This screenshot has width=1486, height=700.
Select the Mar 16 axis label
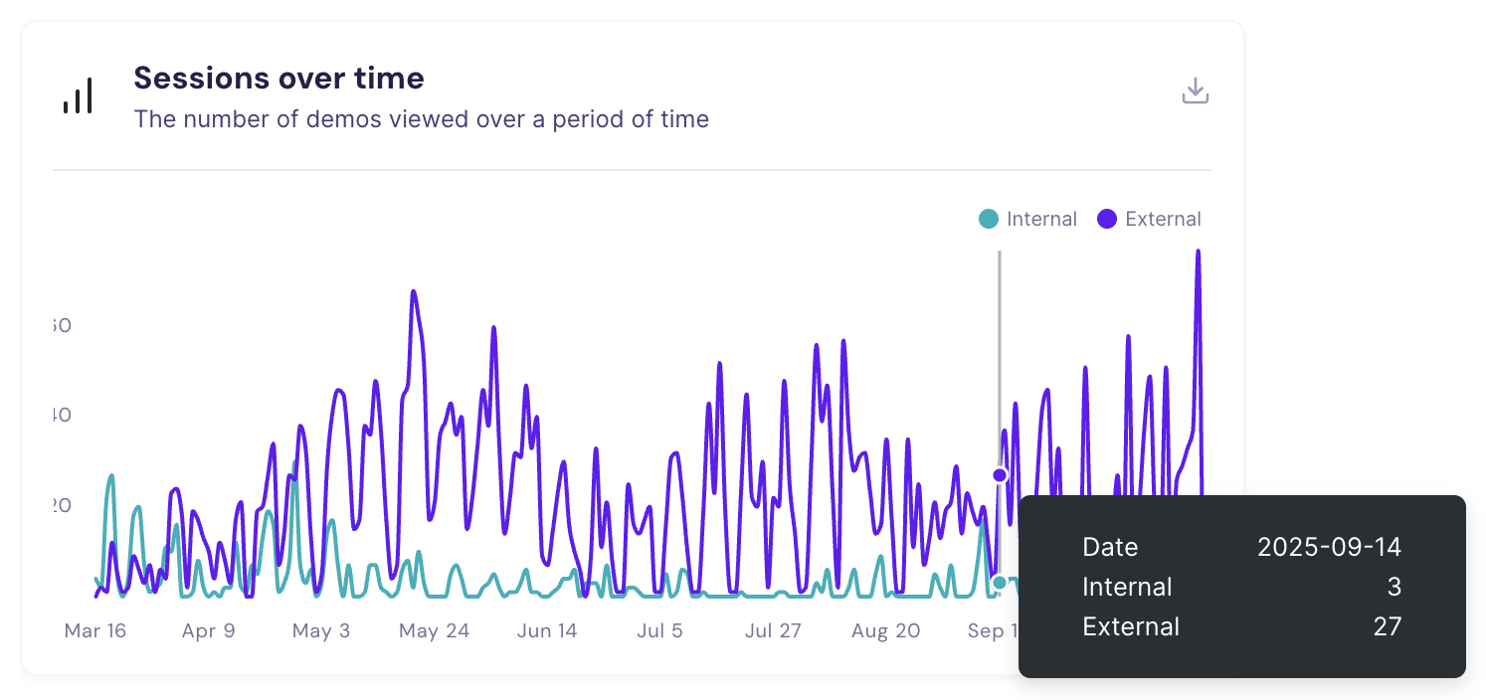[x=95, y=630]
